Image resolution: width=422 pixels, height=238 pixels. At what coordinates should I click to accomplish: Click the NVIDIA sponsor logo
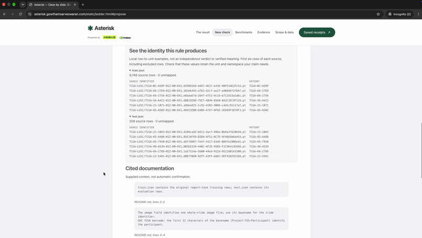click(x=125, y=38)
